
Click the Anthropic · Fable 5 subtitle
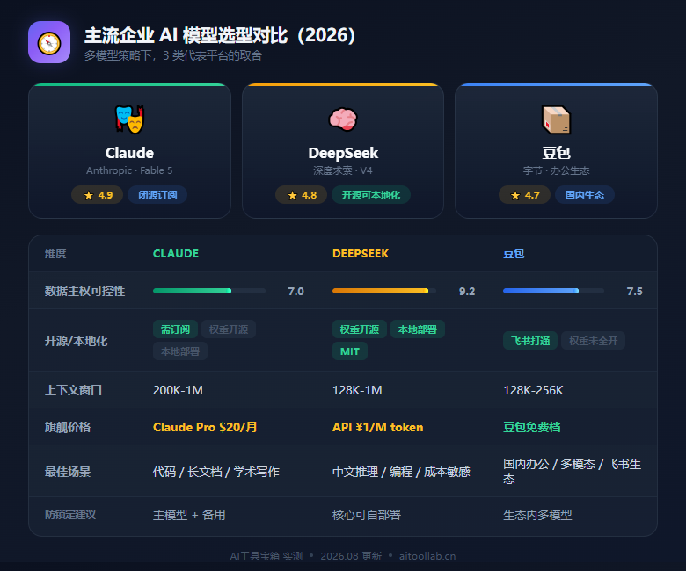coord(129,170)
